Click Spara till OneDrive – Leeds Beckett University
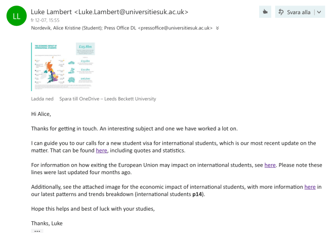 (107, 99)
